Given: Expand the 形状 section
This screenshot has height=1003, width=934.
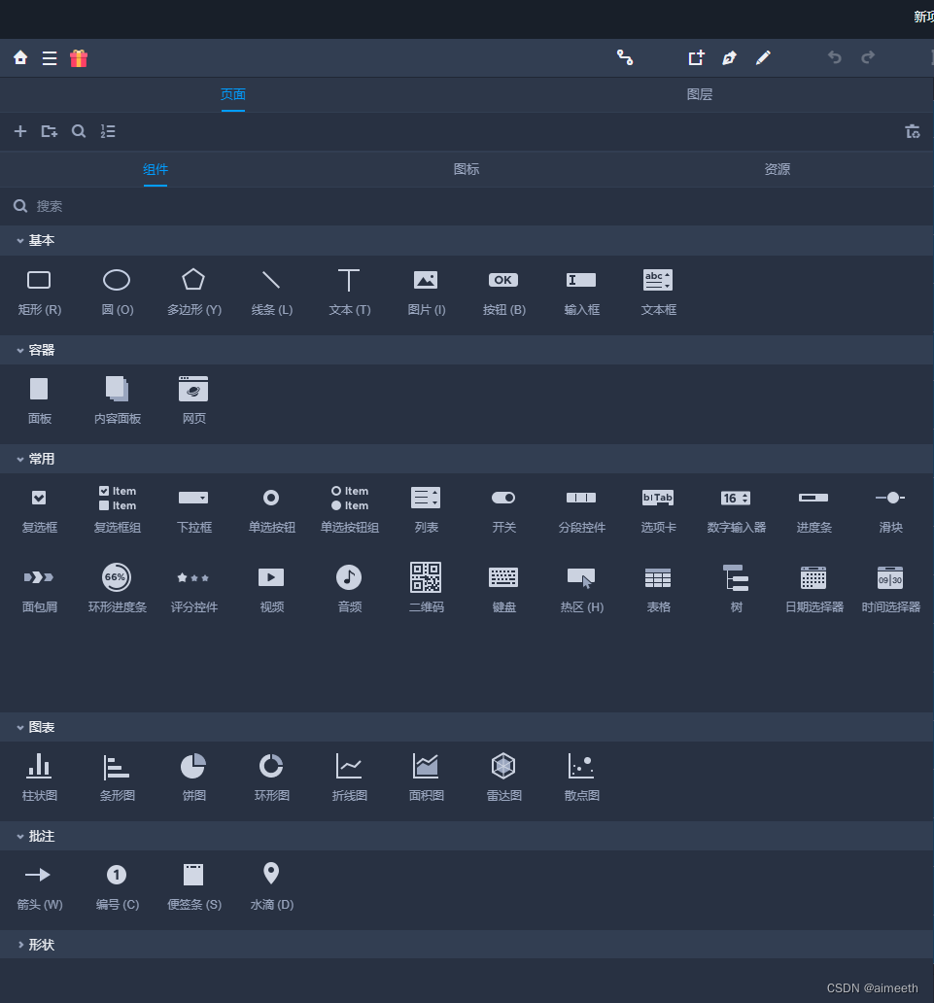Looking at the screenshot, I should pyautogui.click(x=467, y=945).
